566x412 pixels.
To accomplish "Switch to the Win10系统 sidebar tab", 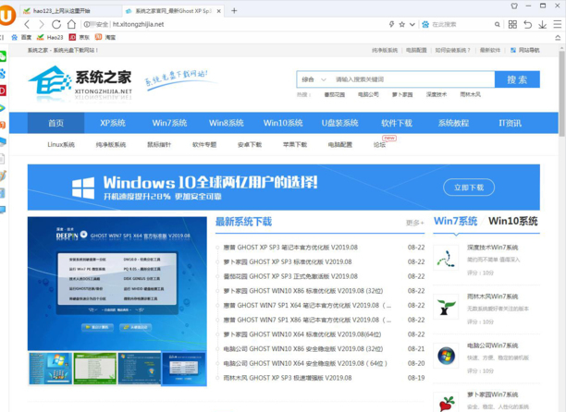I will pos(512,221).
